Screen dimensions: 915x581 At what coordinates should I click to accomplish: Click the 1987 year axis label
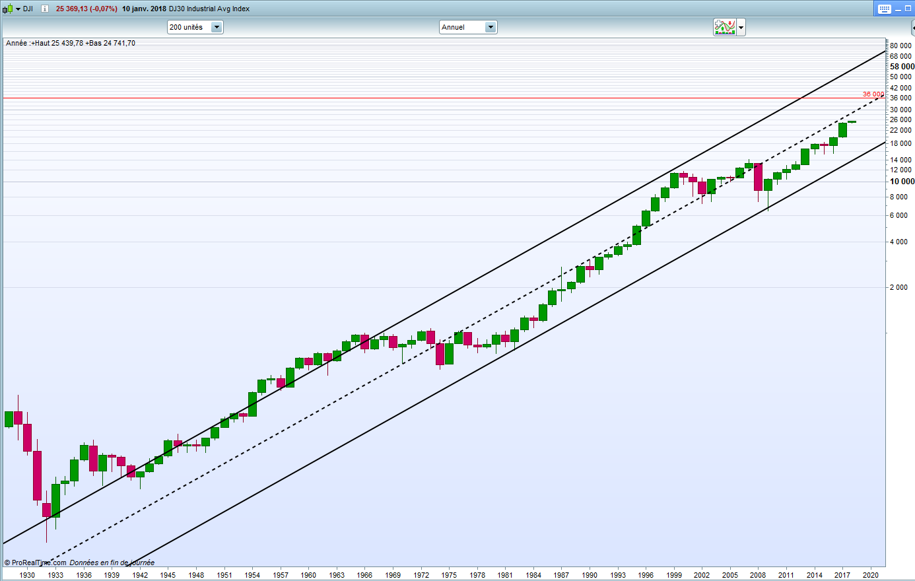pos(561,575)
